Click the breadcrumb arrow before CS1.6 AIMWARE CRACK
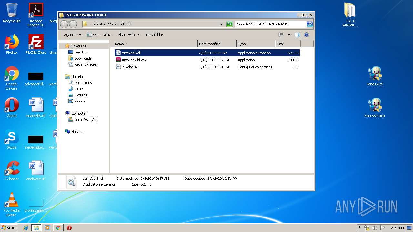 point(91,24)
